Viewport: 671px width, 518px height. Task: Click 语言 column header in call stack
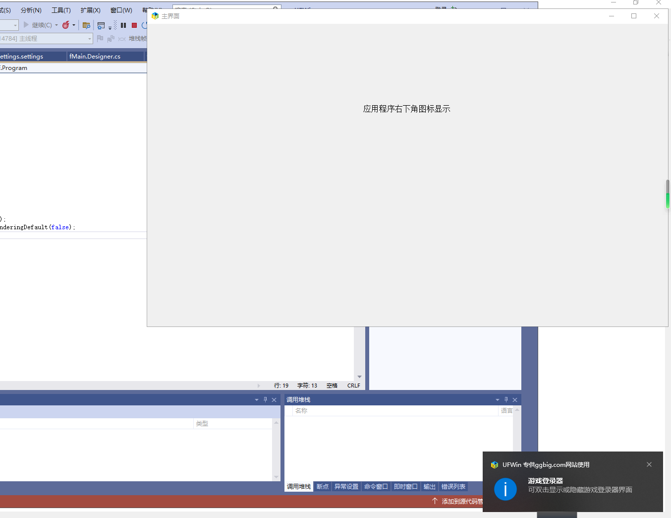pos(506,411)
